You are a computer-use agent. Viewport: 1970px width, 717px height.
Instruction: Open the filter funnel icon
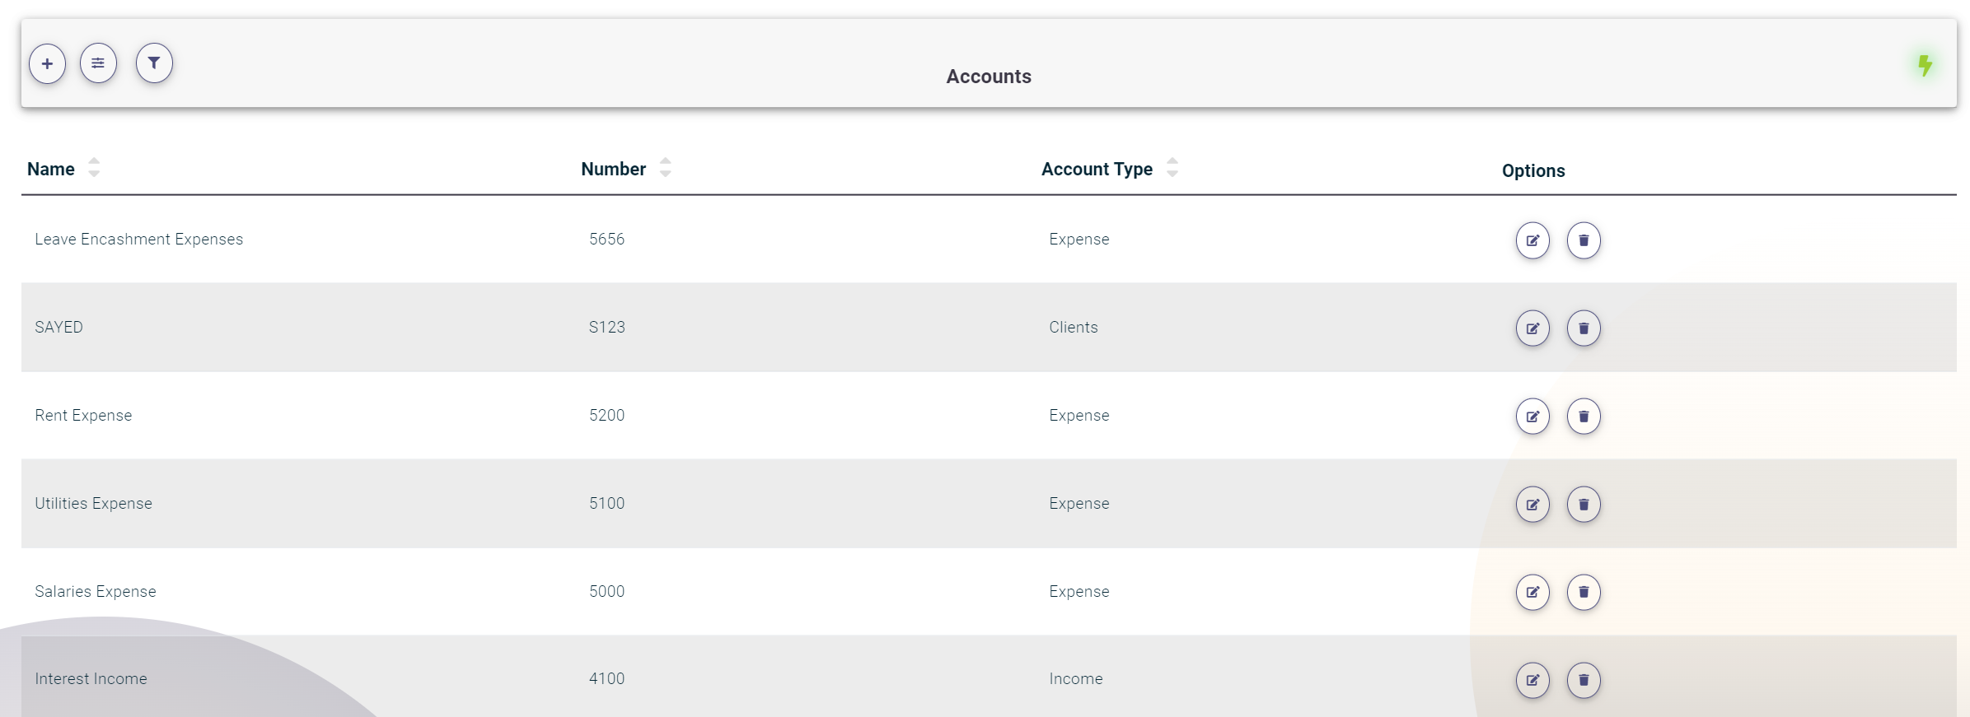tap(154, 63)
